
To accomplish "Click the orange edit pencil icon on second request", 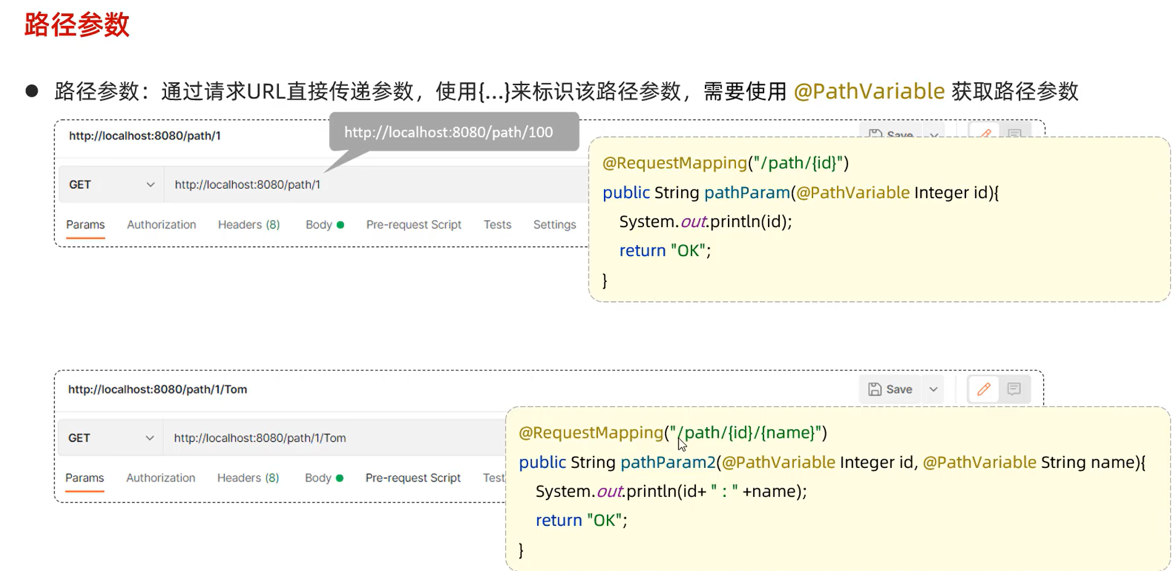I will [x=983, y=389].
